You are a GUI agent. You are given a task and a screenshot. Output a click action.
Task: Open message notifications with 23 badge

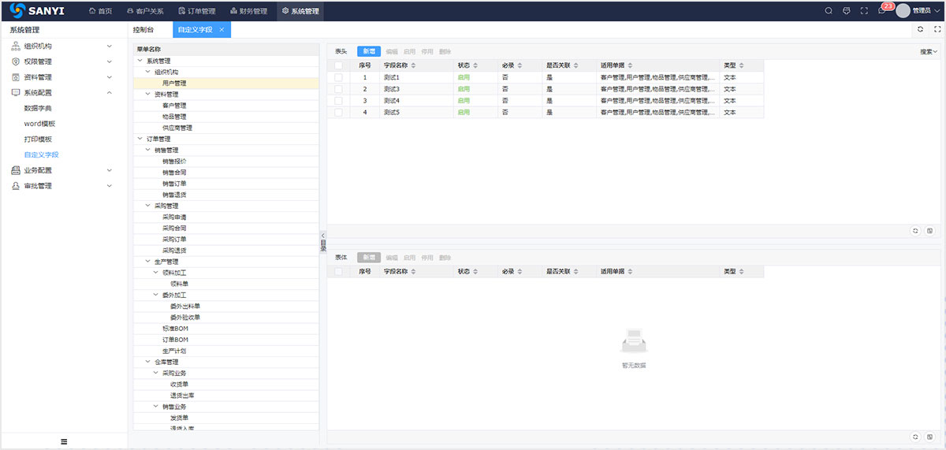tap(882, 11)
